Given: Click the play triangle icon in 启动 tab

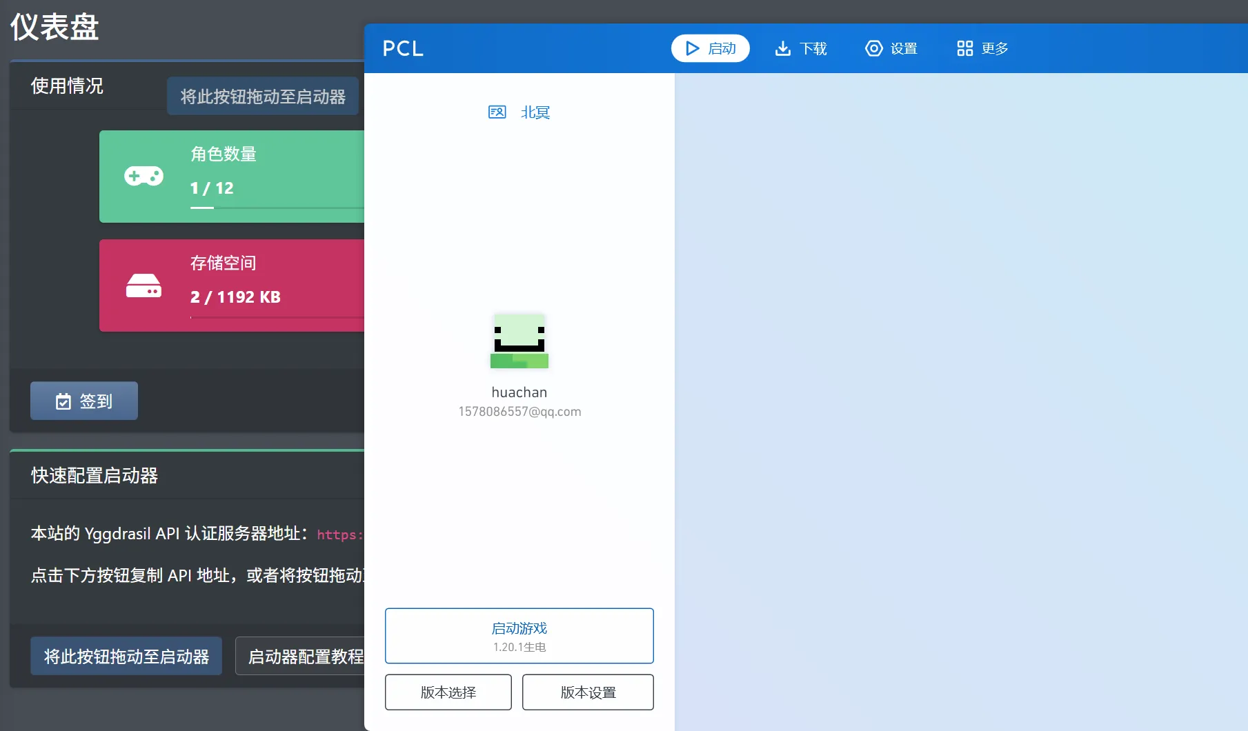Looking at the screenshot, I should [x=692, y=48].
